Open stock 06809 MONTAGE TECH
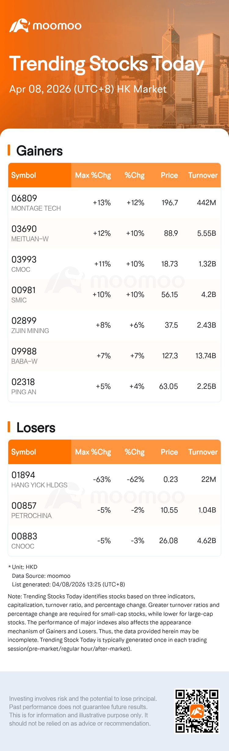 (36, 203)
